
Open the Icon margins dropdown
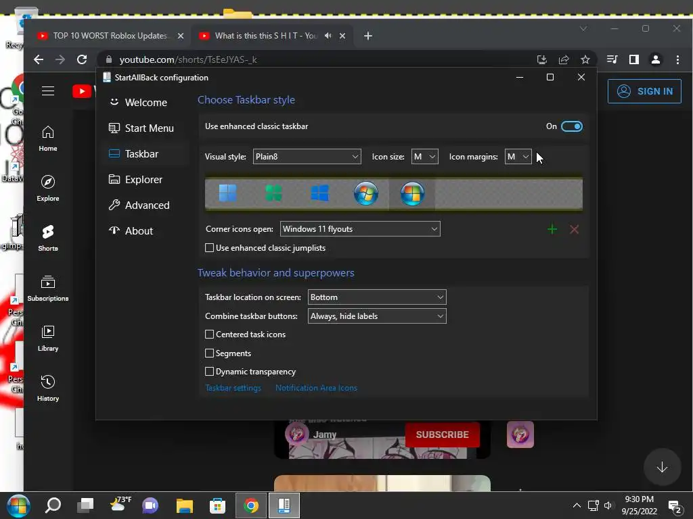click(518, 157)
